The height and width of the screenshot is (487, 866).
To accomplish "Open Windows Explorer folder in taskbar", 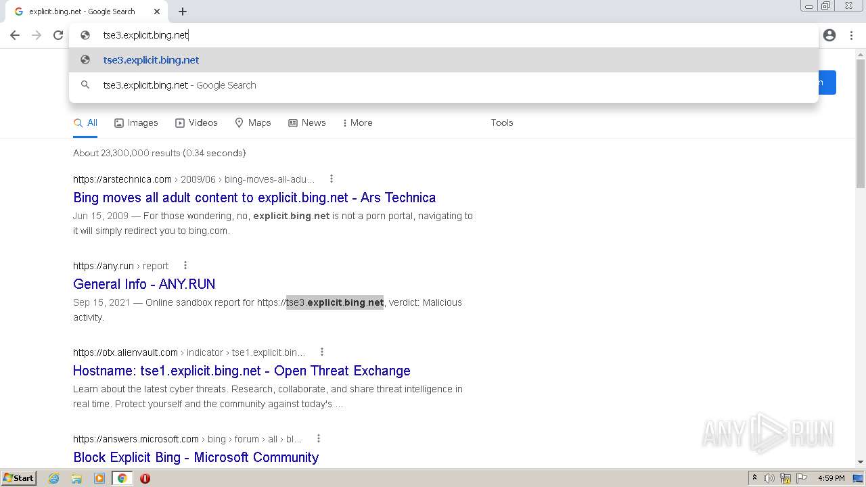I will pos(76,478).
